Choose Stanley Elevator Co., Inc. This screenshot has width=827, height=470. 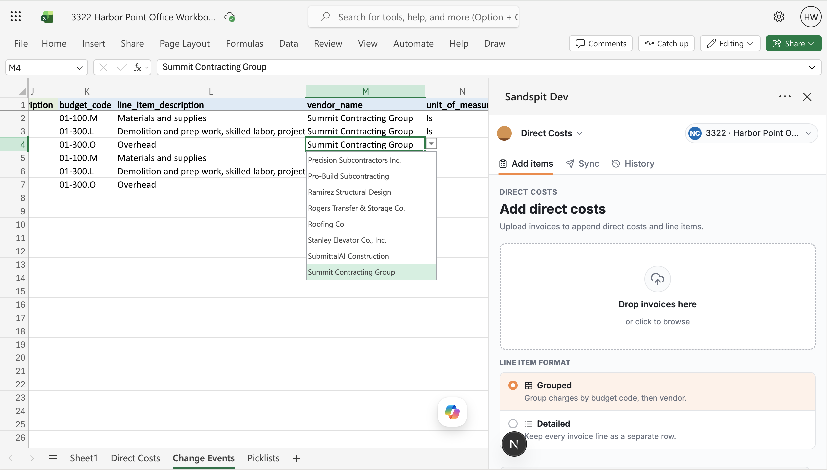coord(371,240)
